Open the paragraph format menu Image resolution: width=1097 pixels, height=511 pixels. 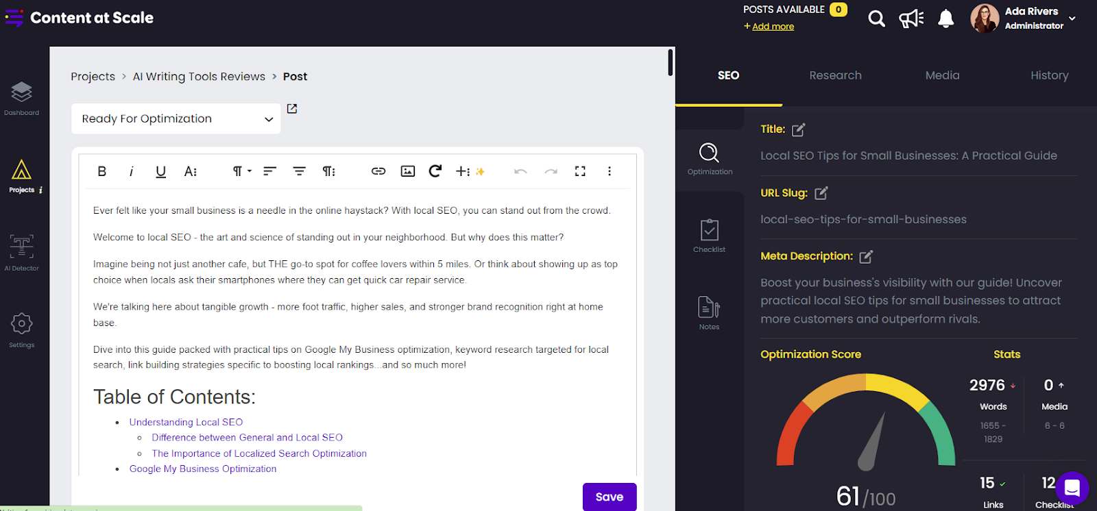point(242,171)
